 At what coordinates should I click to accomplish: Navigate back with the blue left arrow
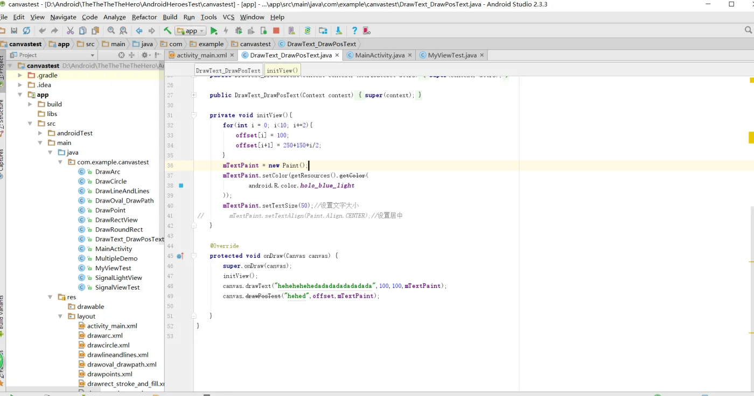tap(139, 31)
